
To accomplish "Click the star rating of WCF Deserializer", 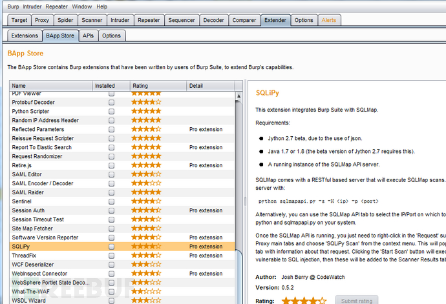I will point(146,264).
